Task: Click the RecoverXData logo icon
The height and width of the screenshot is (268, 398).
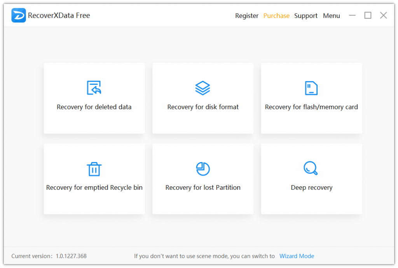Action: [x=19, y=15]
